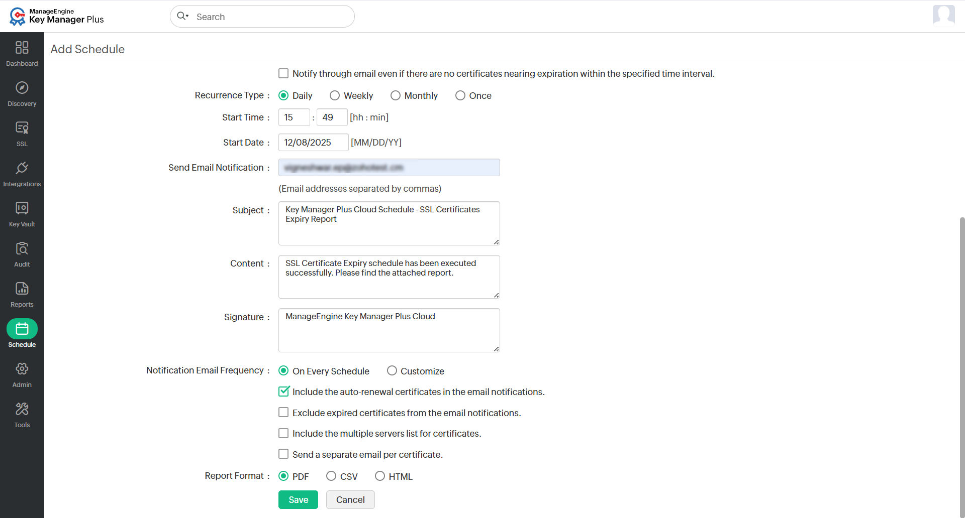Open the Tools icon in sidebar
965x518 pixels.
pos(22,409)
